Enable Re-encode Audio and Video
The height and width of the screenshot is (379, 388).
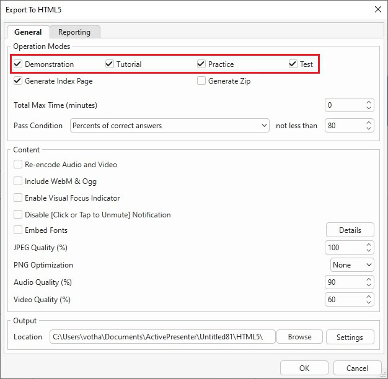click(18, 165)
